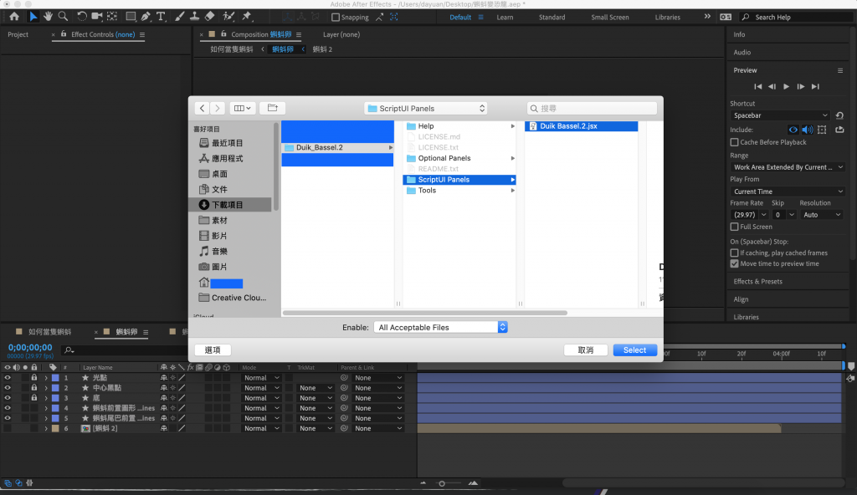
Task: Click the new folder icon in file dialog
Action: (272, 108)
